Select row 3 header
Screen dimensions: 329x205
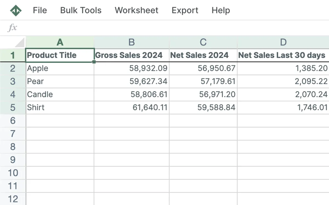13,81
